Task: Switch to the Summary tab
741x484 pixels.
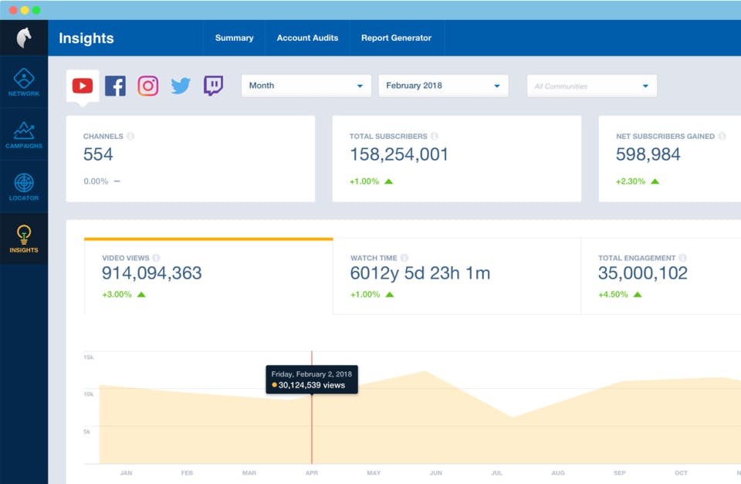Action: 235,38
